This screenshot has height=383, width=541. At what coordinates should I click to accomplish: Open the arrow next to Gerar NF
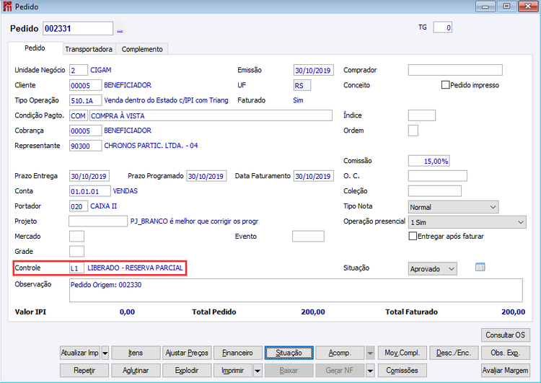coord(370,371)
